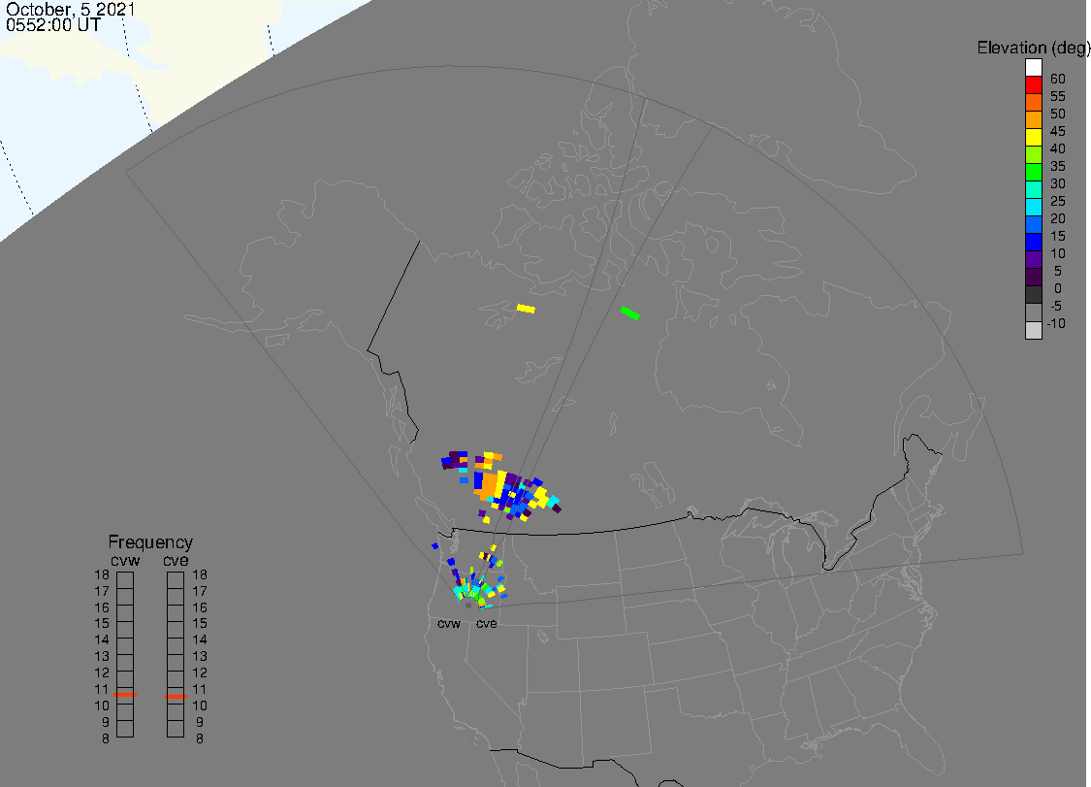
Task: Click the 'Frequency' legend title
Action: coord(150,541)
